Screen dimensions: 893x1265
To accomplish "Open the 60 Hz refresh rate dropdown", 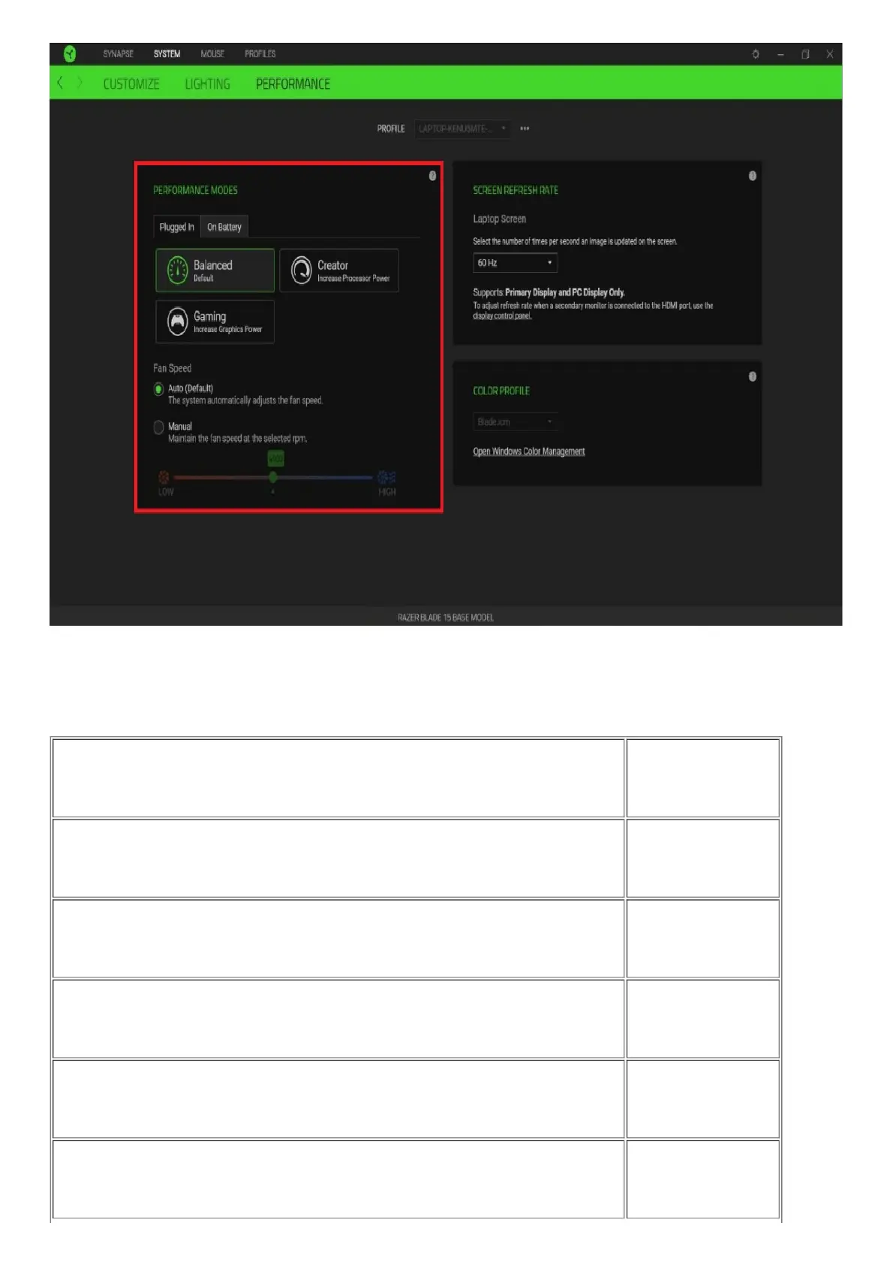I will 515,263.
